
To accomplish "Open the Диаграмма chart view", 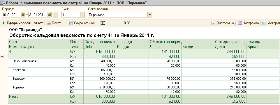I will [x=223, y=23].
